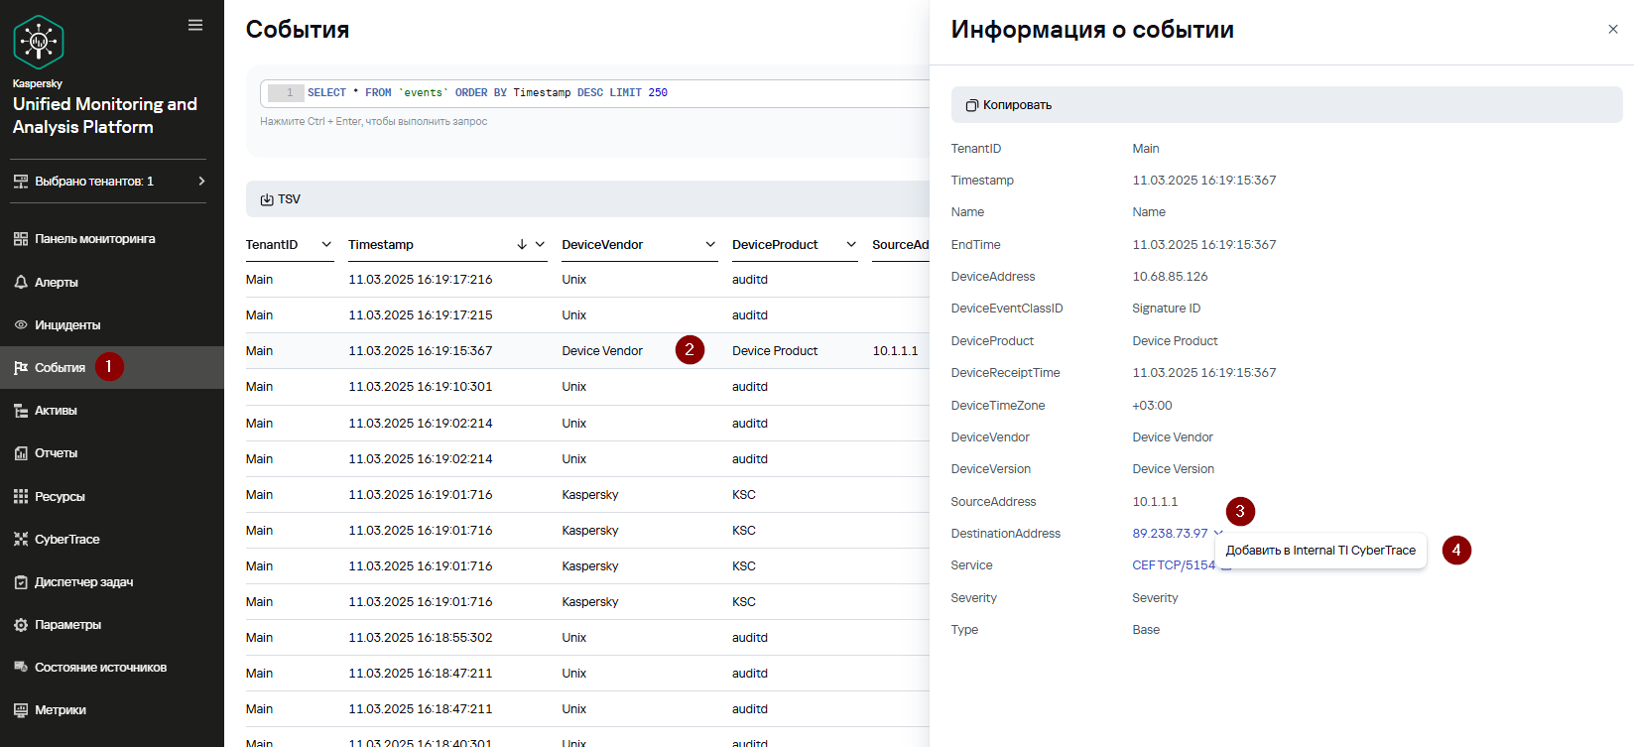Click the 'Device Version' value in the panel
Screen dimensions: 1634x747
coord(1174,469)
